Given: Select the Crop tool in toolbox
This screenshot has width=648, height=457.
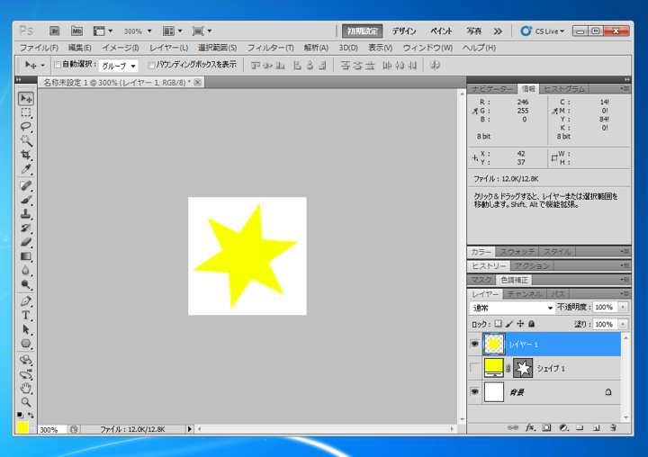Looking at the screenshot, I should click(26, 156).
